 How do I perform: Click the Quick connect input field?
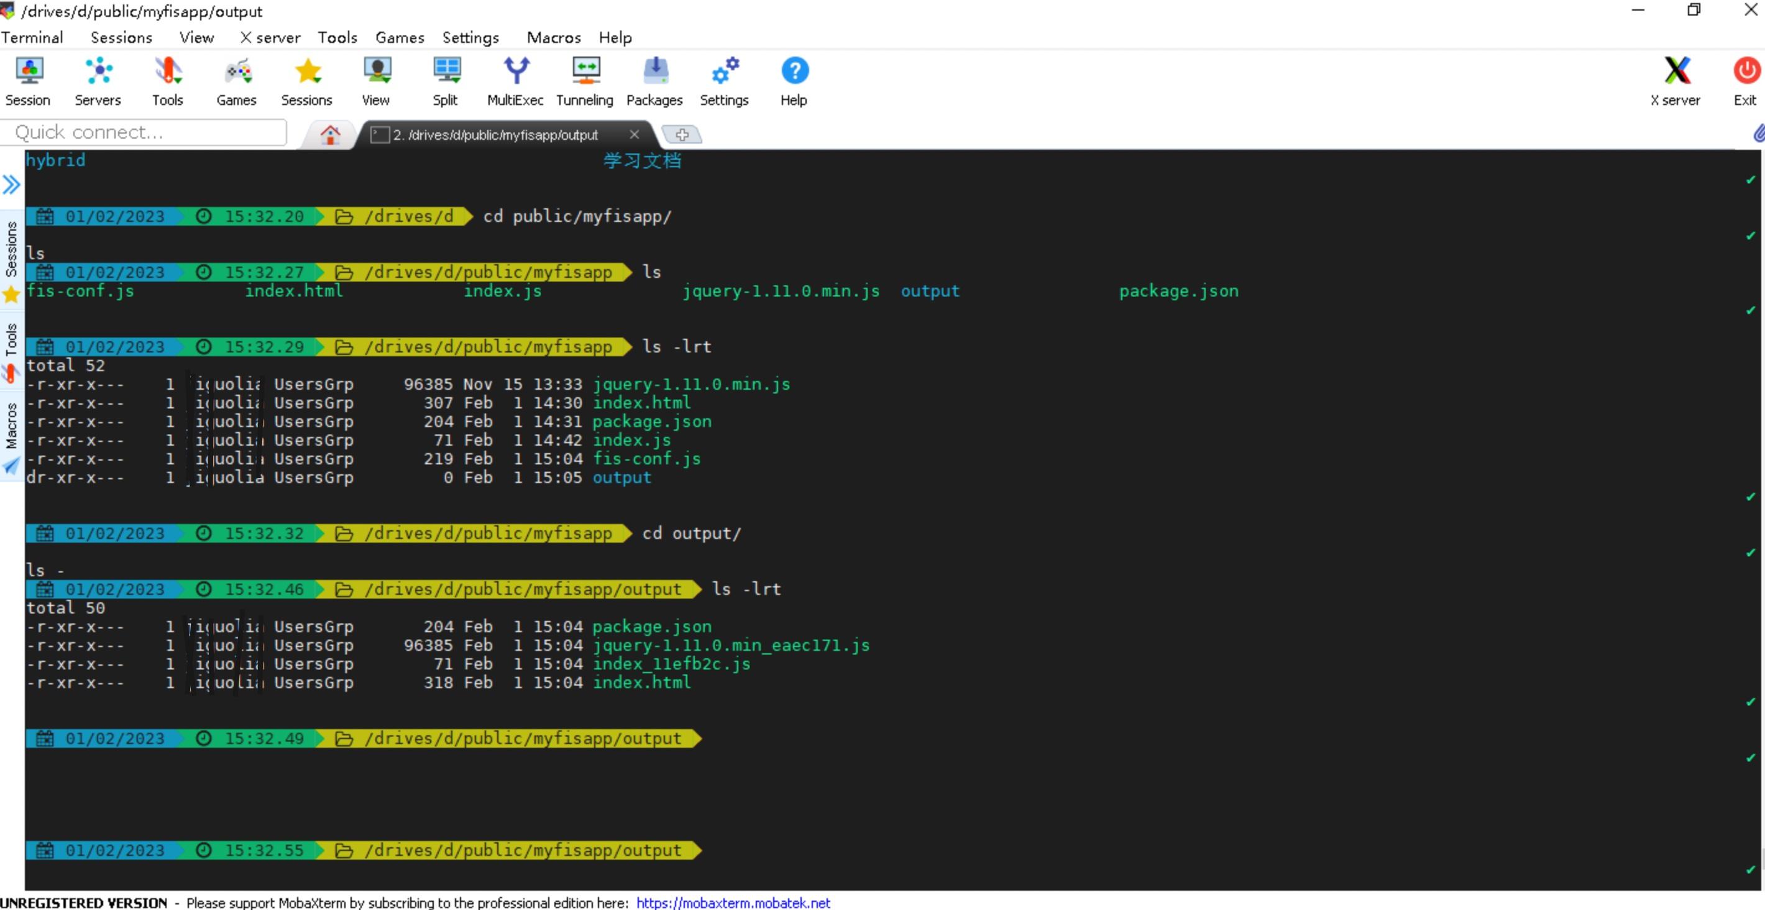[144, 132]
